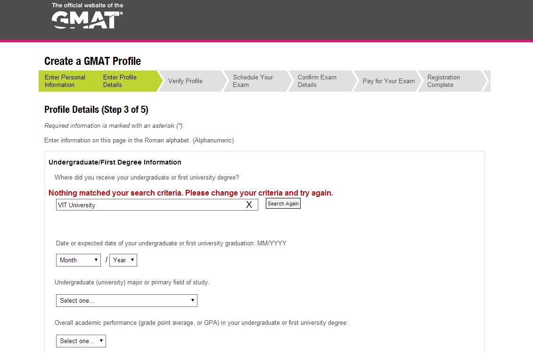Open the graduation Month dropdown
This screenshot has height=353, width=533.
[x=78, y=260]
